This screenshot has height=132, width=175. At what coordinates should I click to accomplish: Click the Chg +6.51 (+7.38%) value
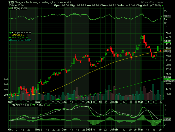pos(148,5)
